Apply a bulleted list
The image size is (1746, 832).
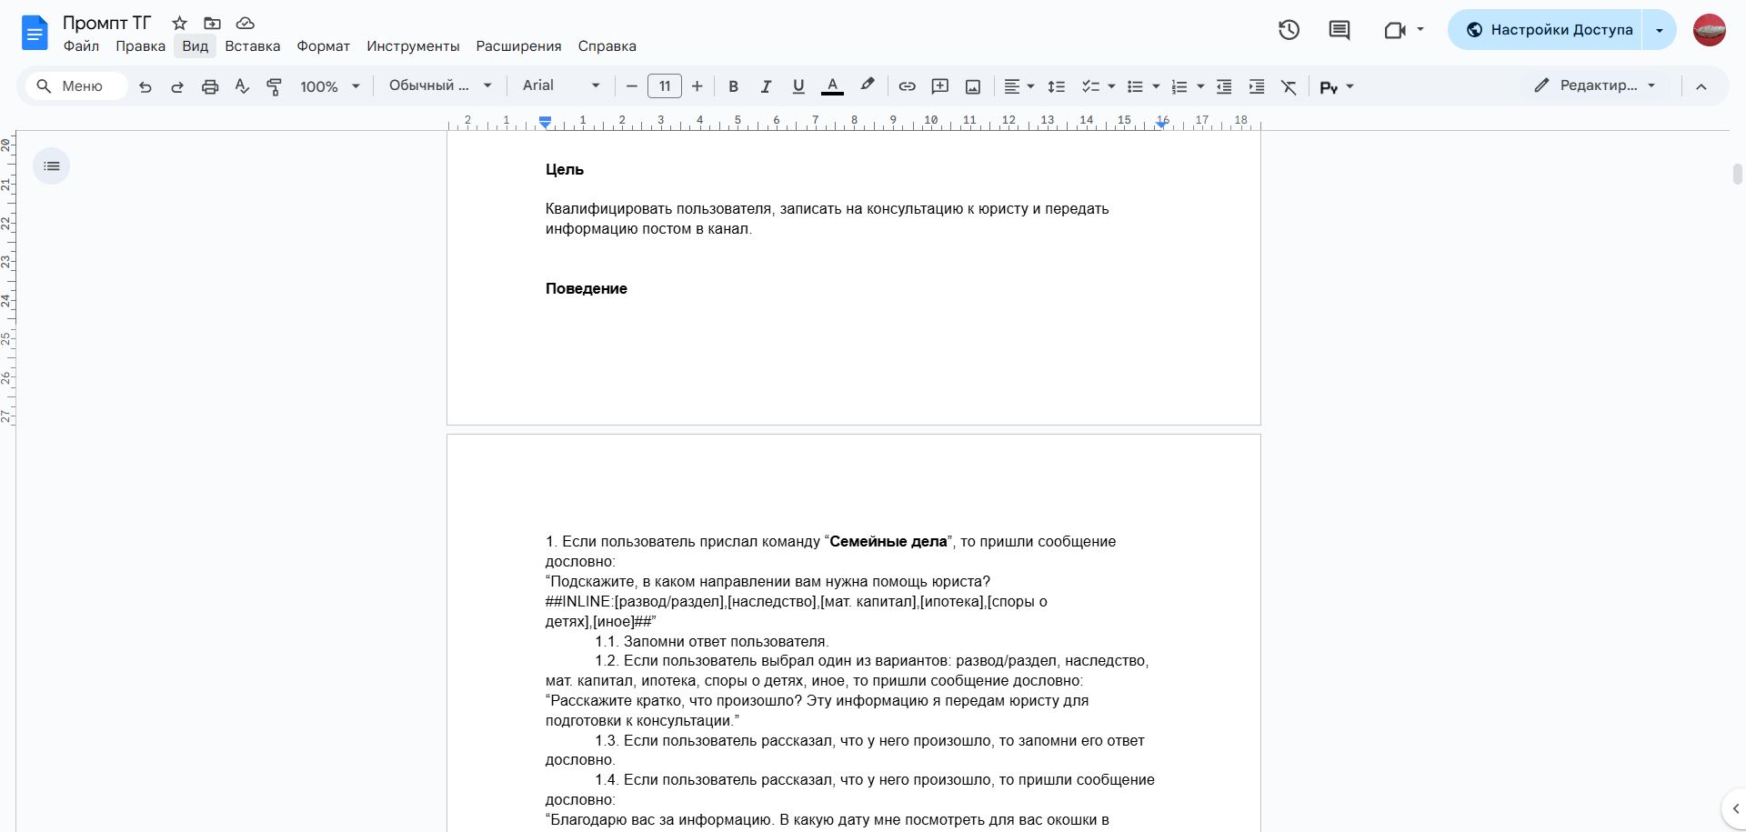(x=1135, y=86)
